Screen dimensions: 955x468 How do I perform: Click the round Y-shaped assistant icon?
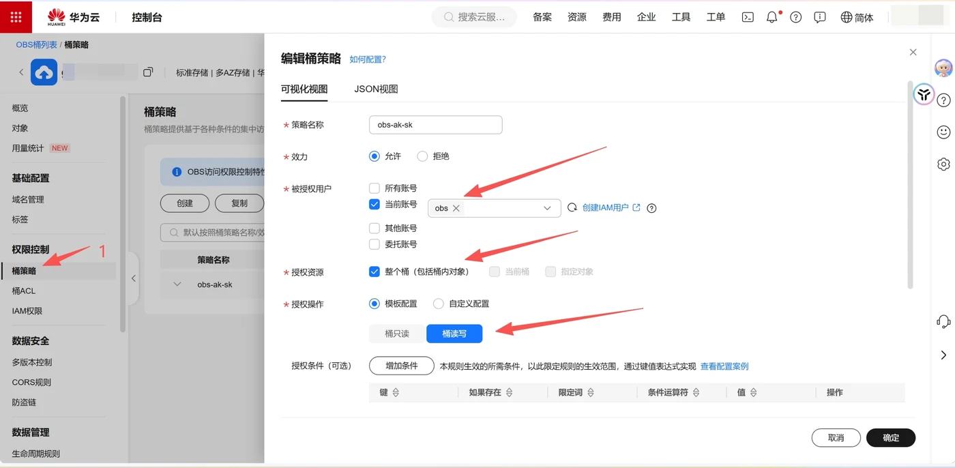click(x=924, y=94)
